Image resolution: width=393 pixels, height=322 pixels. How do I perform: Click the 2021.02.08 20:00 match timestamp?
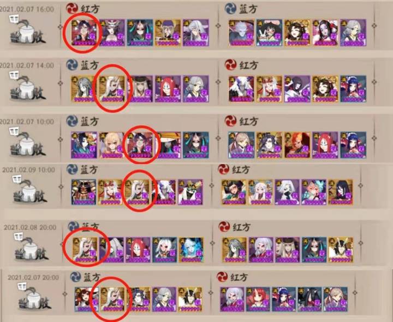tap(30, 227)
